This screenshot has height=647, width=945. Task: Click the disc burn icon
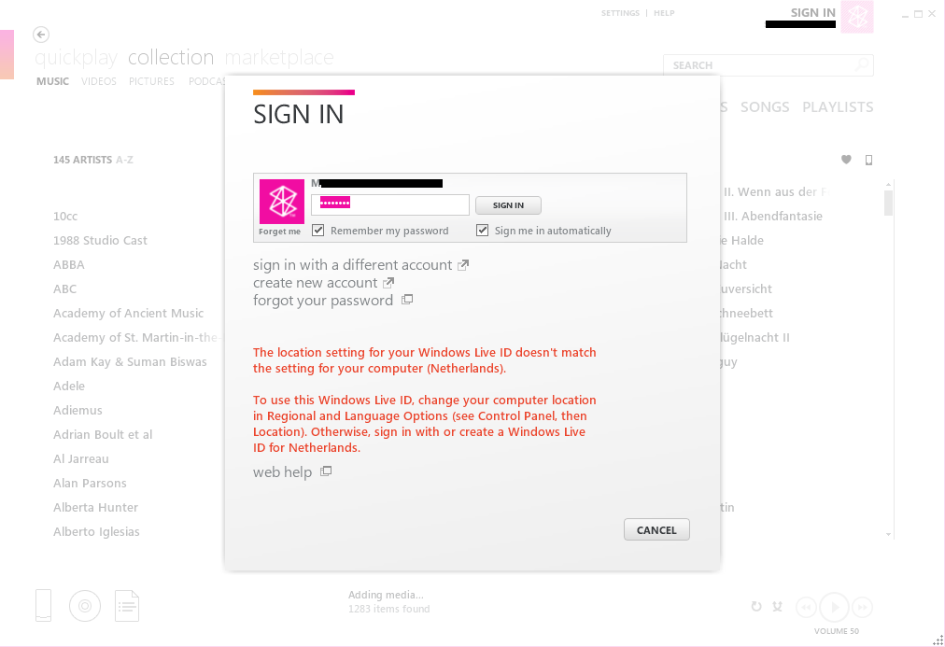(x=85, y=606)
